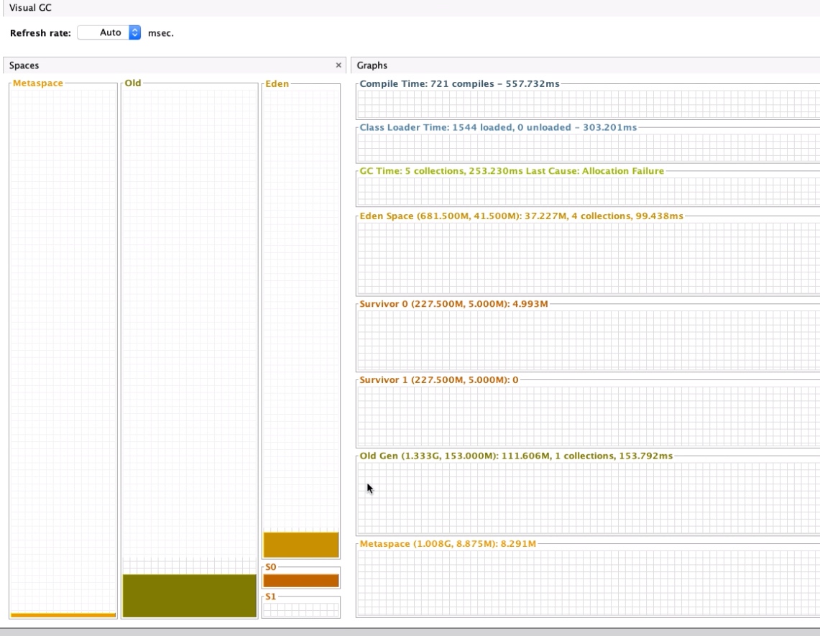Click the Metaspace graph in Graphs panel
The height and width of the screenshot is (636, 820).
click(586, 582)
